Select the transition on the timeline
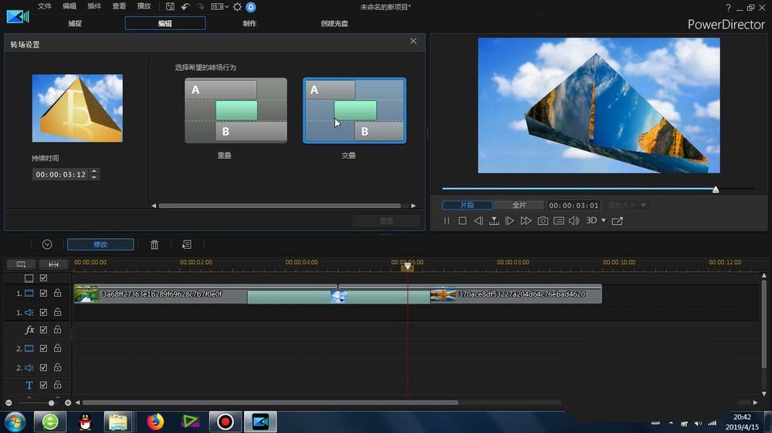This screenshot has width=772, height=433. coord(338,297)
